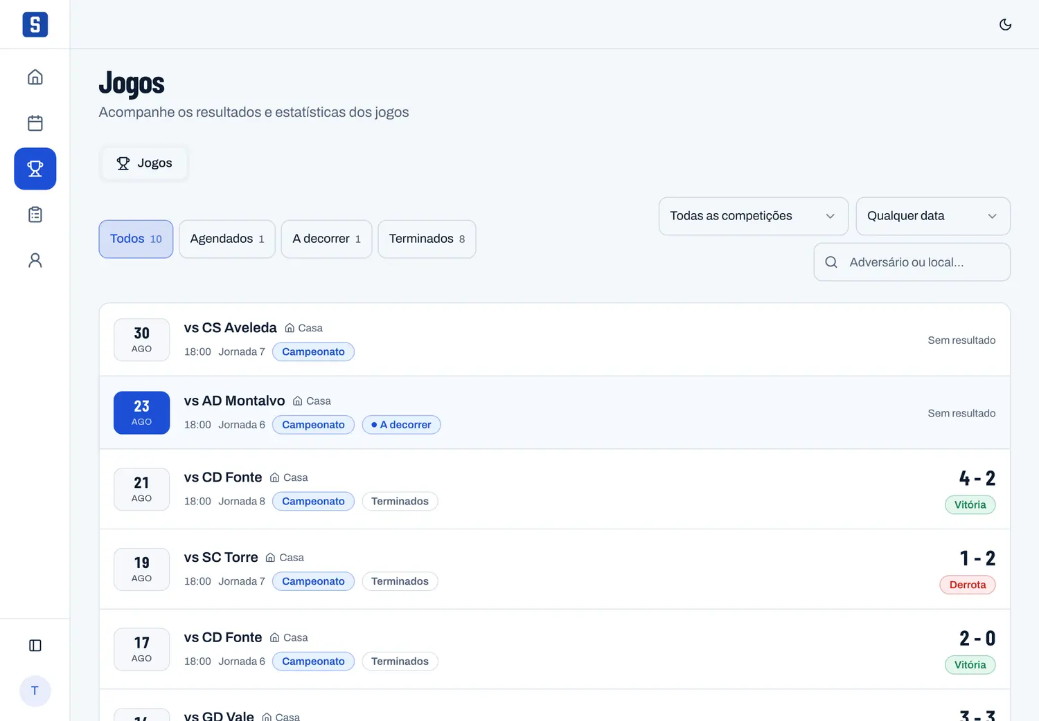This screenshot has height=721, width=1039.
Task: Filter by Terminados games
Action: click(x=427, y=239)
